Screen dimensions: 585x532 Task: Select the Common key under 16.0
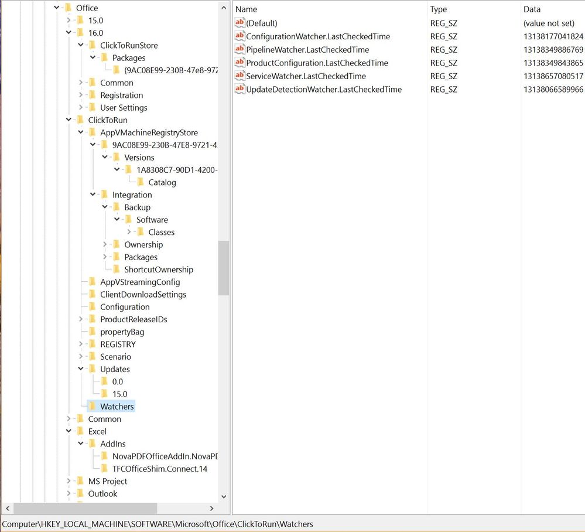[117, 83]
